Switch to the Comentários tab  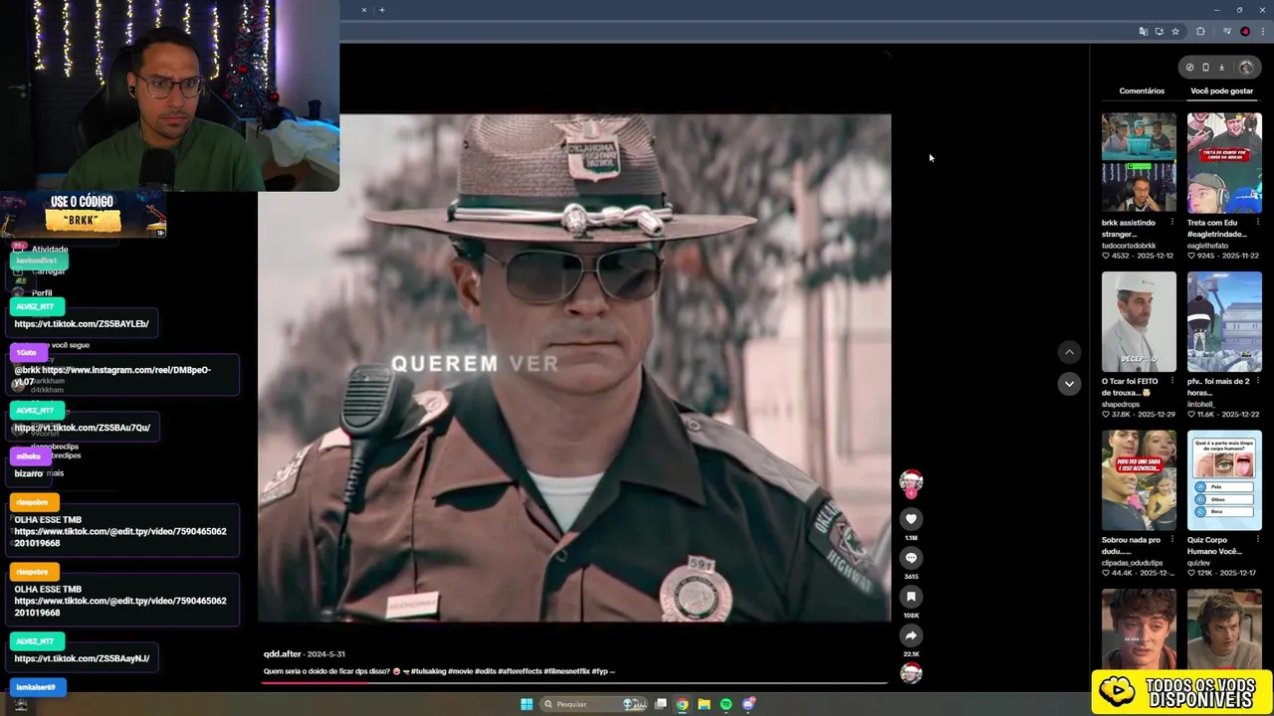pos(1142,90)
